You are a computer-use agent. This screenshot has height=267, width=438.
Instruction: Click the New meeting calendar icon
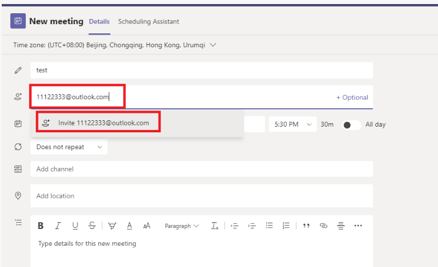[18, 21]
